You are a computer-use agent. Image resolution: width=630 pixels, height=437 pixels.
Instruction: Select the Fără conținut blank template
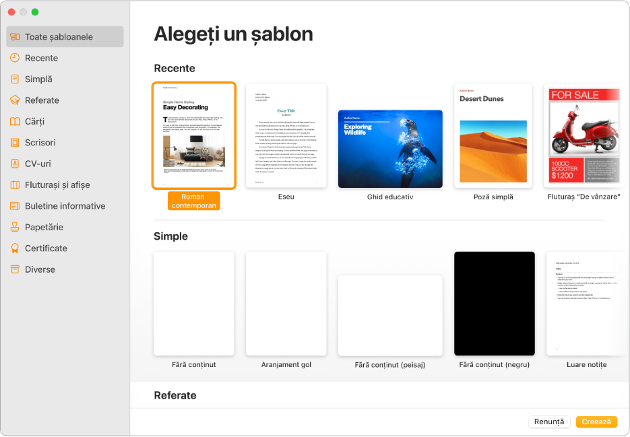[x=193, y=304]
